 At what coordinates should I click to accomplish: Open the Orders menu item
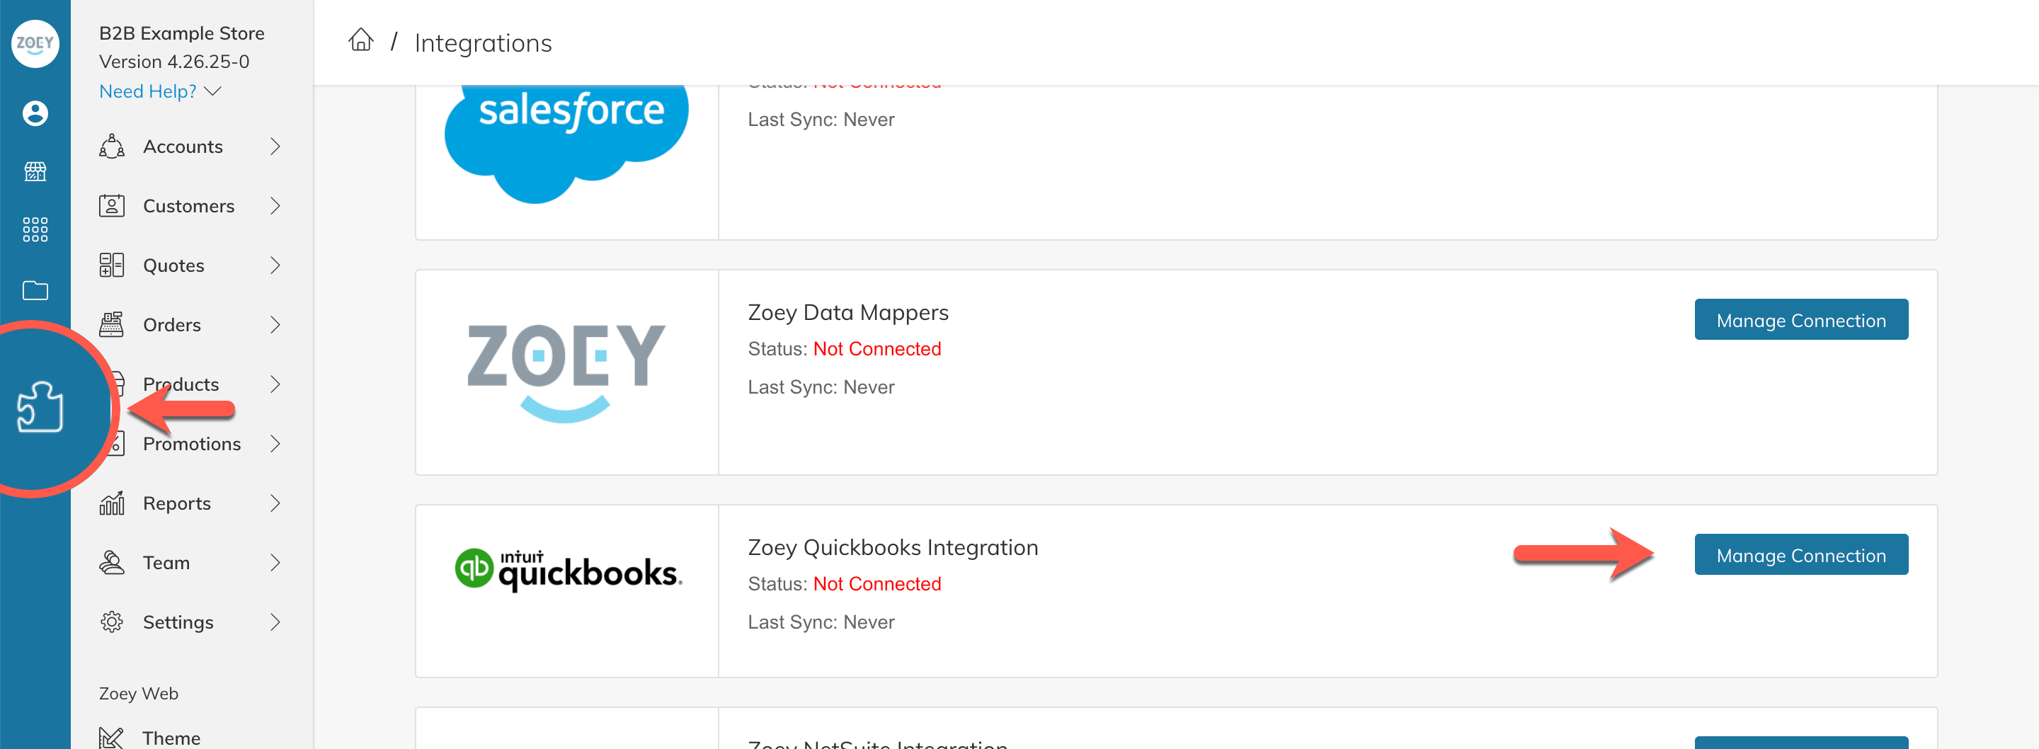(190, 325)
